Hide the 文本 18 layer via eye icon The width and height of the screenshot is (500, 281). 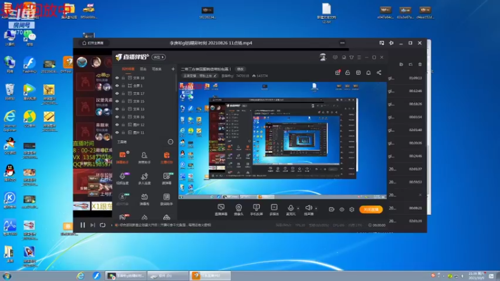tap(117, 77)
